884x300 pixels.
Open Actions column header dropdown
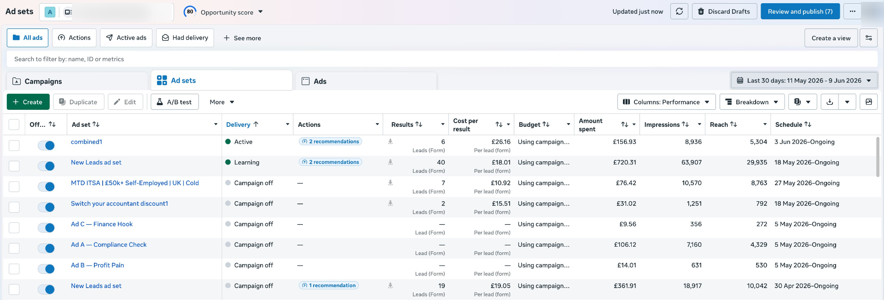tap(377, 125)
